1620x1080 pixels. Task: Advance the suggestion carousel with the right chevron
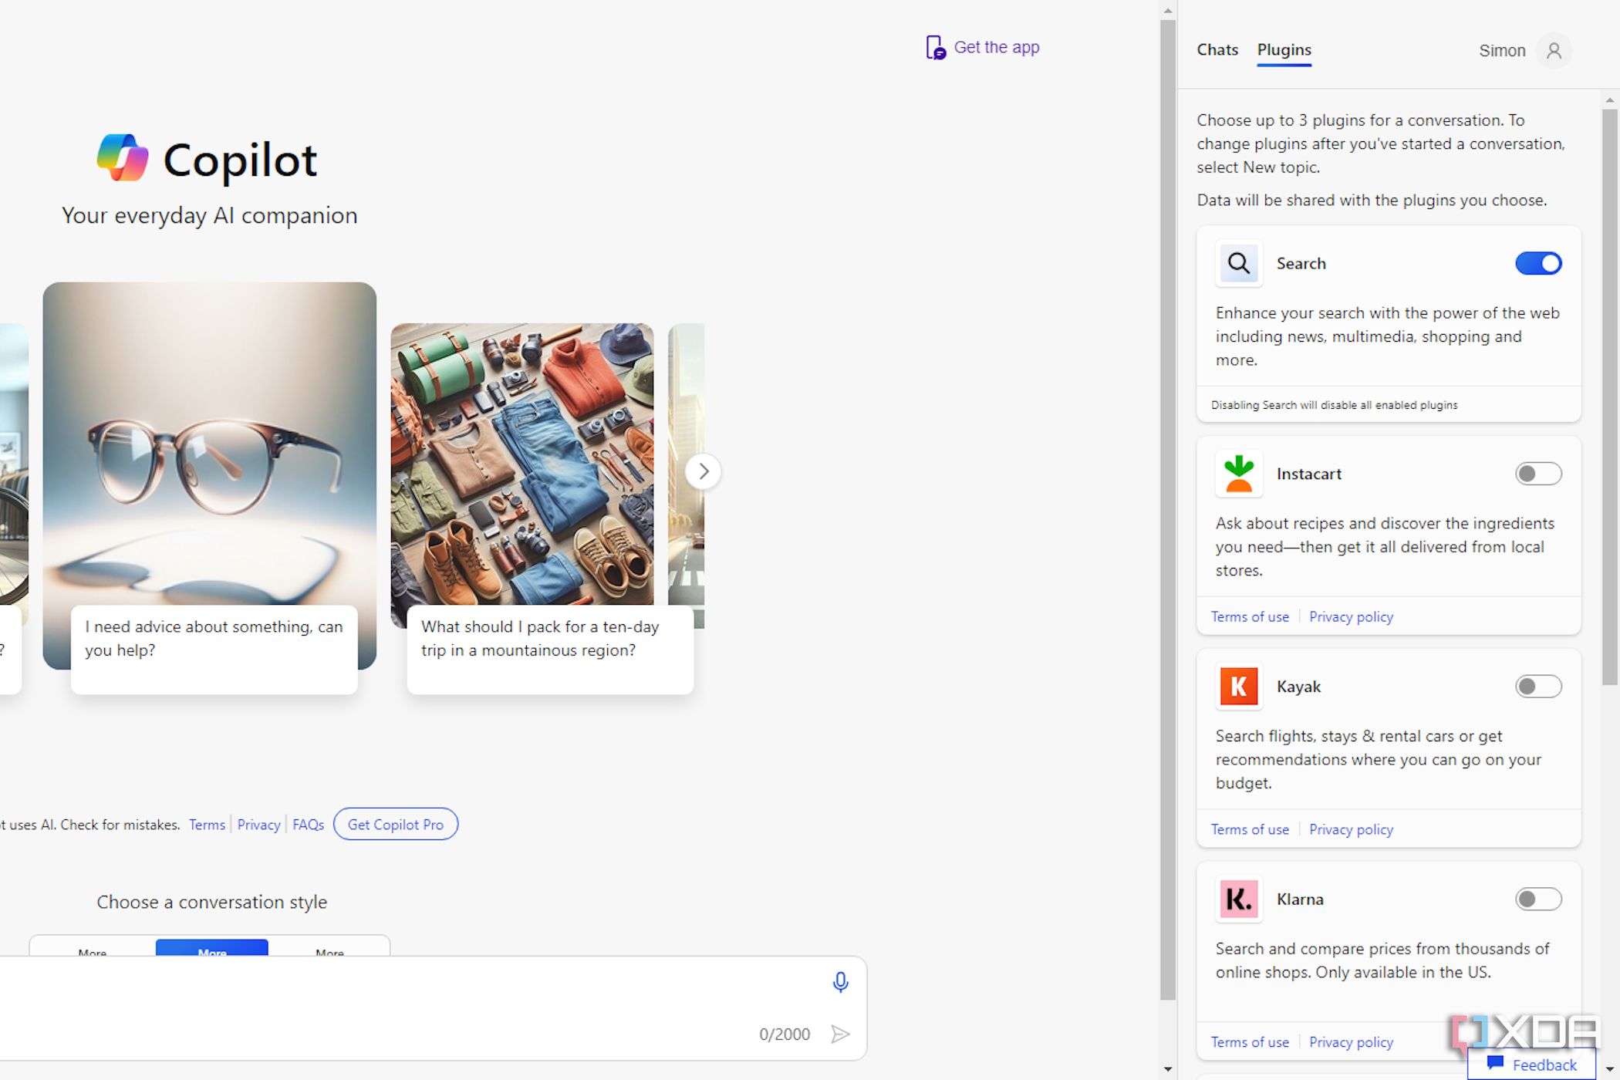tap(703, 471)
